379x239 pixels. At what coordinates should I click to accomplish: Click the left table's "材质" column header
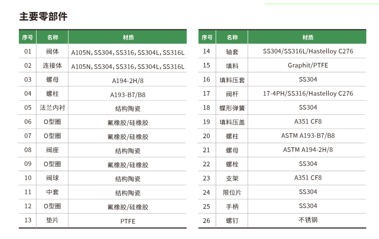pos(128,37)
